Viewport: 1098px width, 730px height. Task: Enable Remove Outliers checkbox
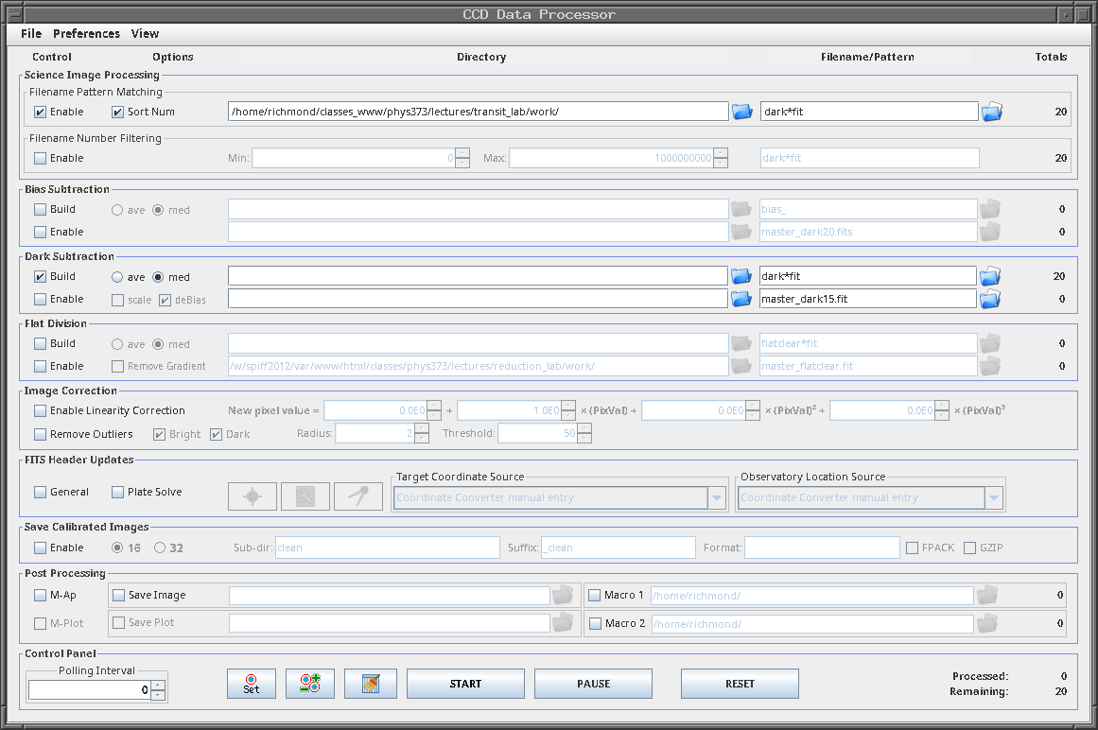point(41,434)
